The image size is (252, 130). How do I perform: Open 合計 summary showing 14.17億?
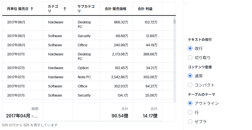147,112
